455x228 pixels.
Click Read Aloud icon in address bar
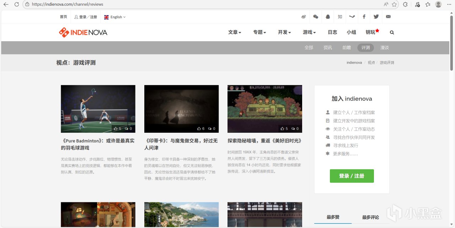coord(386,4)
